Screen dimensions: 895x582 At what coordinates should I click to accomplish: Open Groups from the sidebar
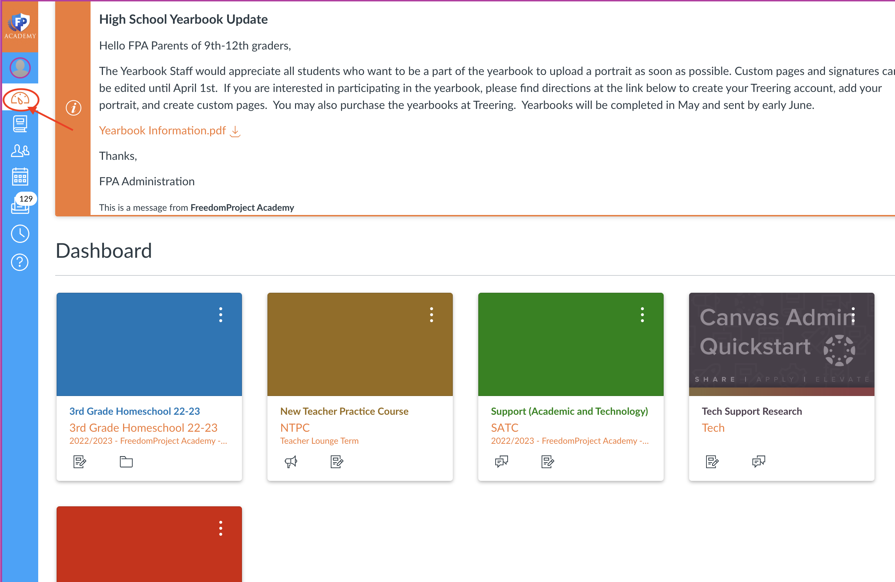[x=20, y=151]
